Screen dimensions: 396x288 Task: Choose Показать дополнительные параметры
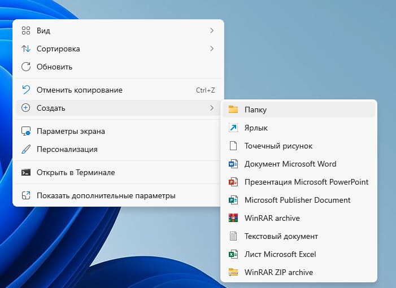coord(118,195)
